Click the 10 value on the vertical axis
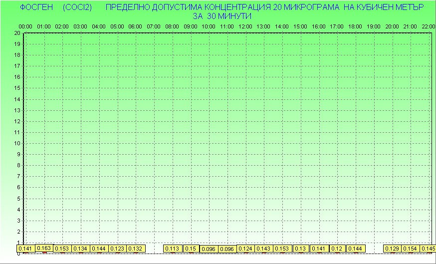The height and width of the screenshot is (264, 436). point(17,143)
